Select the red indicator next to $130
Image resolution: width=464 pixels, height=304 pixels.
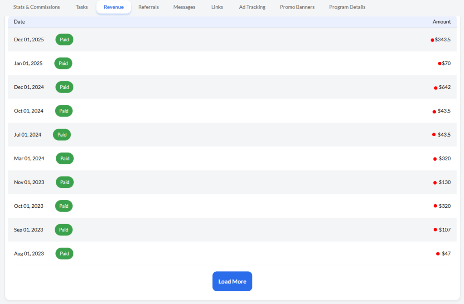[435, 182]
